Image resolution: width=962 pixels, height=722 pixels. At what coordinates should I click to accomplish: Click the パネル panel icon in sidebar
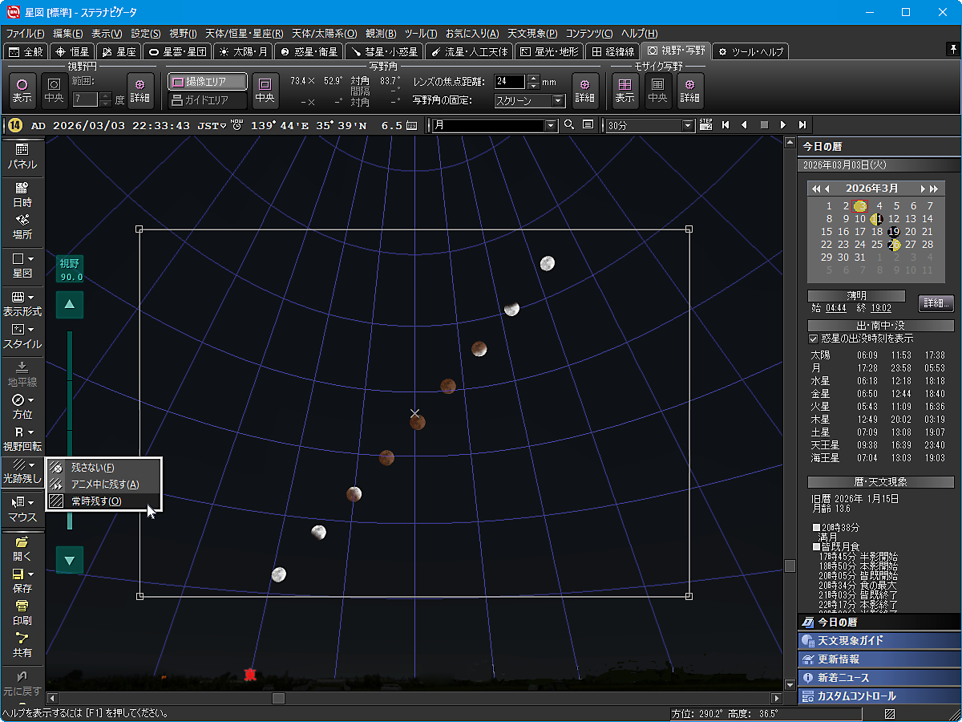pos(22,156)
